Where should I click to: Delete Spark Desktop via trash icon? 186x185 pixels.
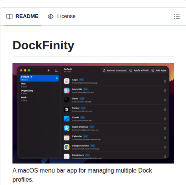[x=165, y=128]
